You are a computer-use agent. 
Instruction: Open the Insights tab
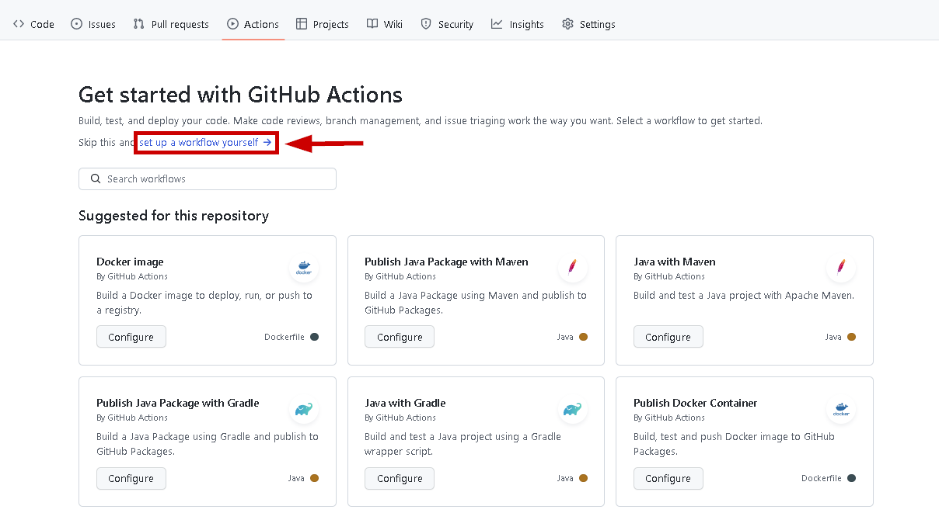(518, 24)
